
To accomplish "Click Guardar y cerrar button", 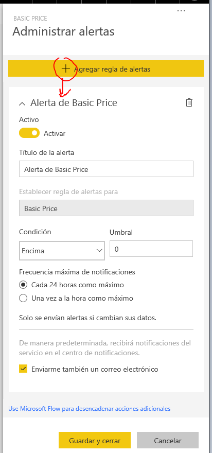I will coord(95,440).
